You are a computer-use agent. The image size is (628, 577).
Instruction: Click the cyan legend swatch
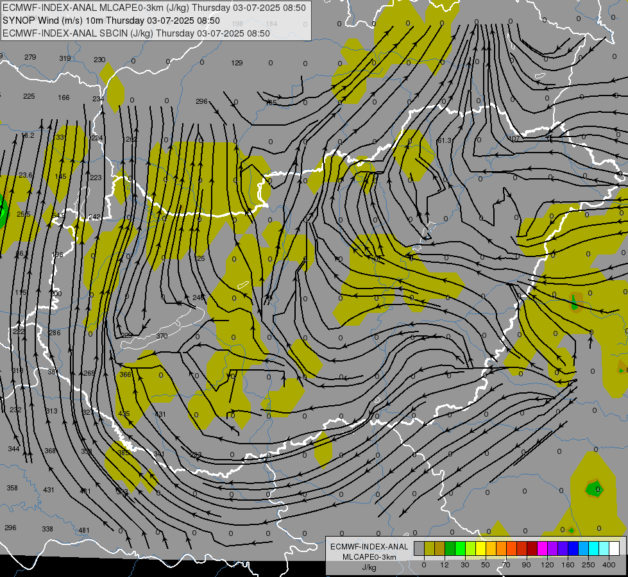[x=593, y=549]
